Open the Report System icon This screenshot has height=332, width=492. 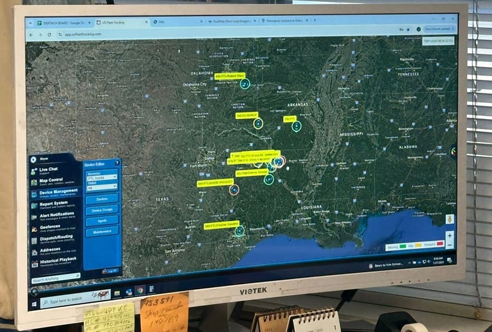pos(34,205)
